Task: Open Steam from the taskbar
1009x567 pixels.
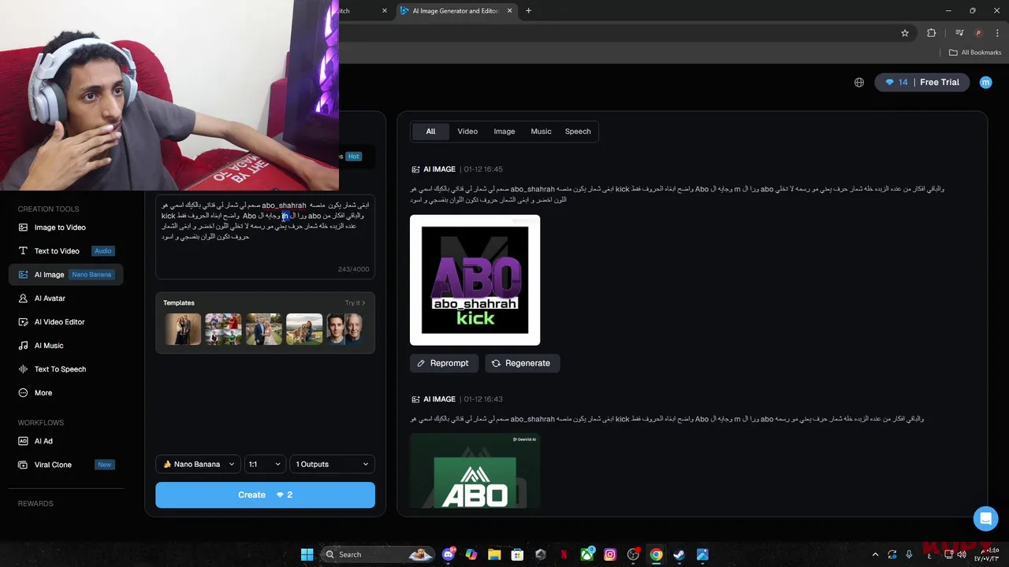Action: 679,554
